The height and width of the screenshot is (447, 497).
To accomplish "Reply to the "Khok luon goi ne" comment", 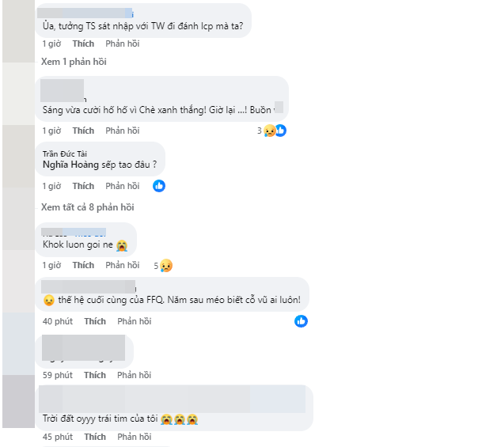I will point(122,266).
